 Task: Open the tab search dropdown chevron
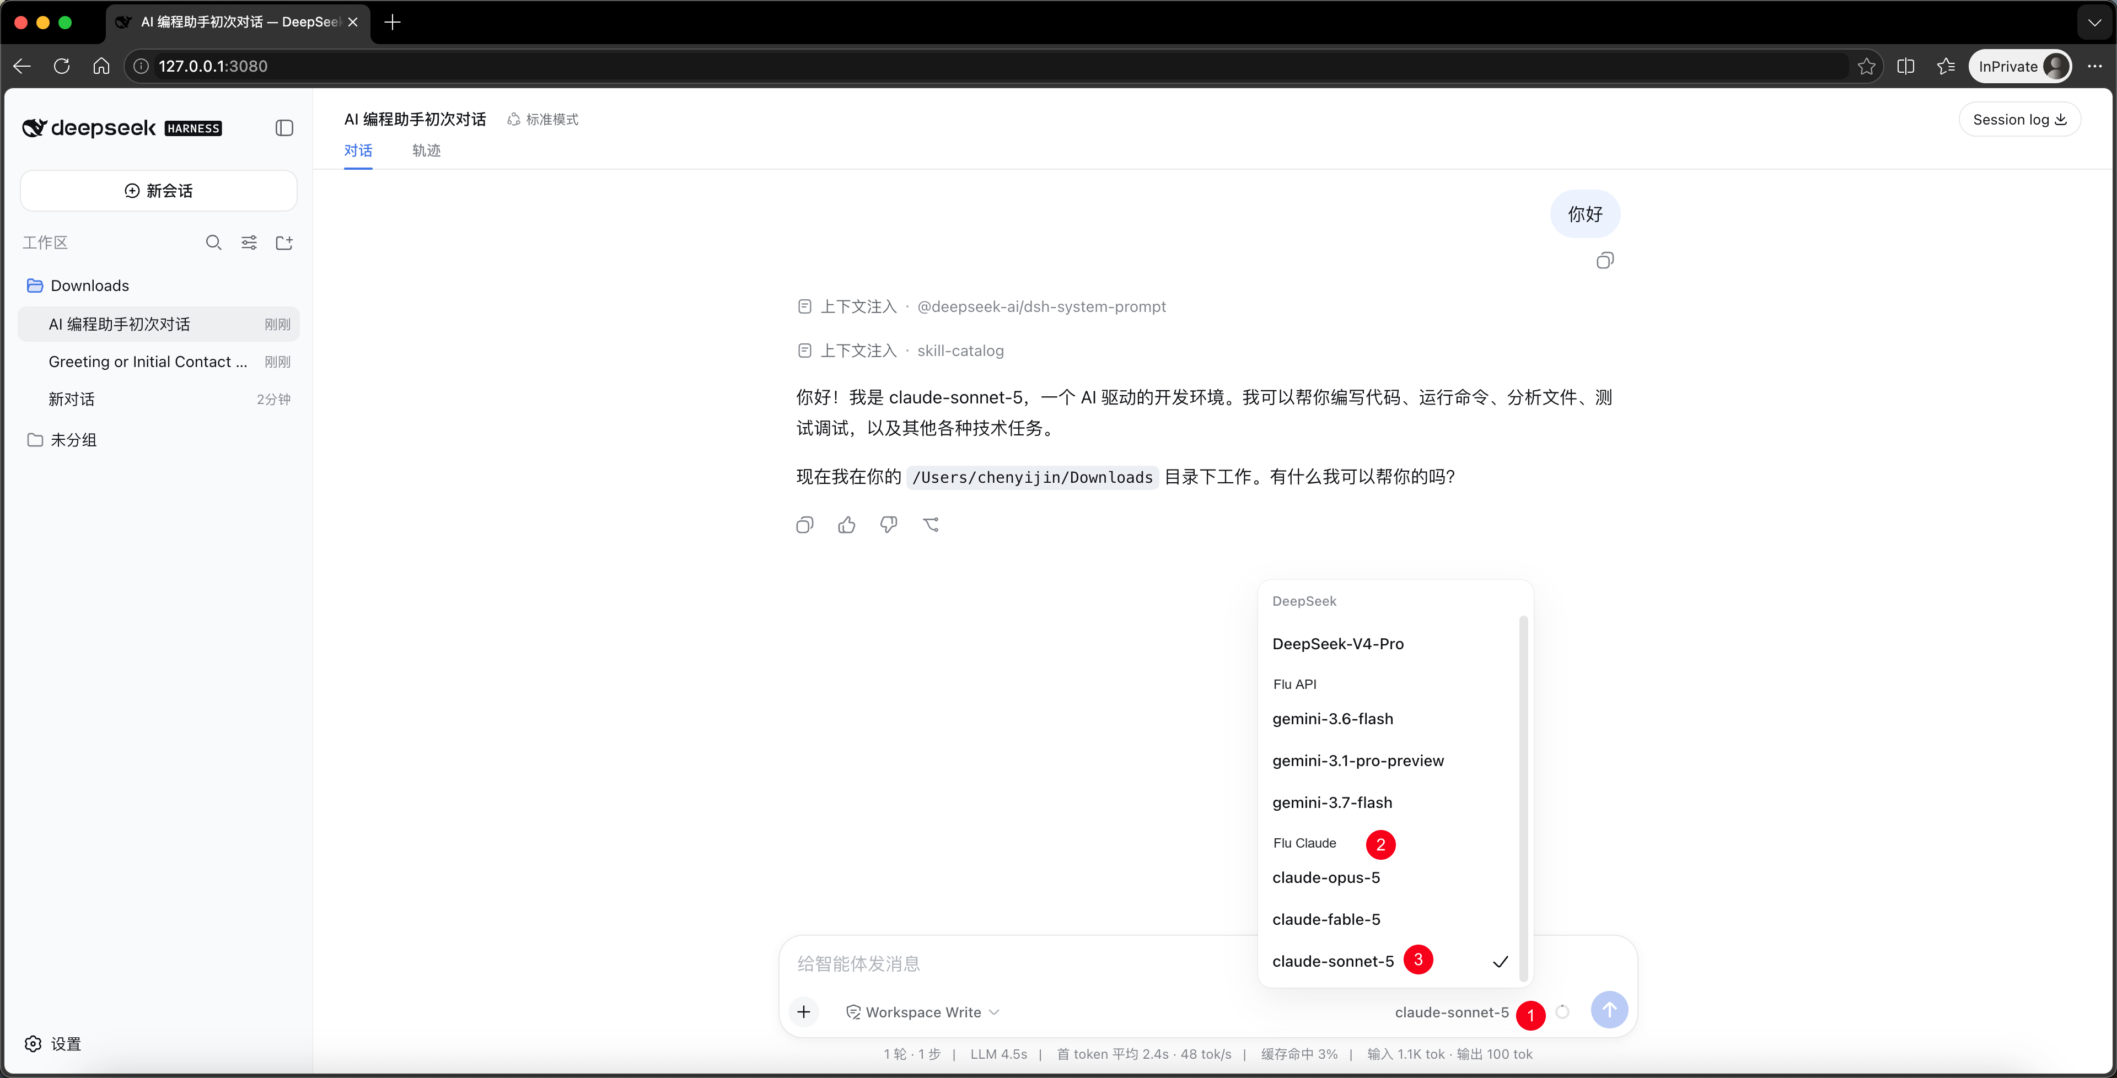[2094, 22]
